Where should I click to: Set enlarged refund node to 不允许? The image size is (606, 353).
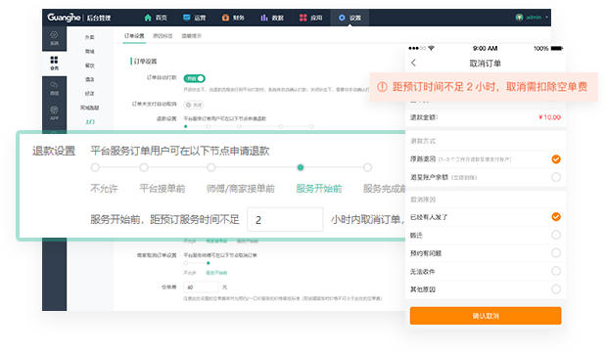pyautogui.click(x=95, y=167)
